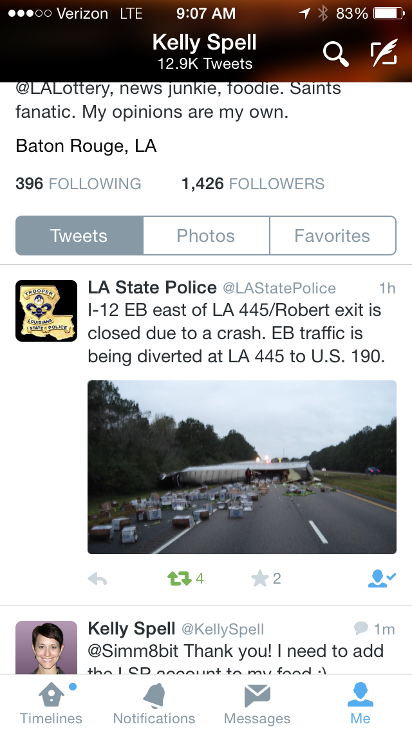Open the overturned truck crash photo
Screen dimensions: 412x731
pos(241,467)
